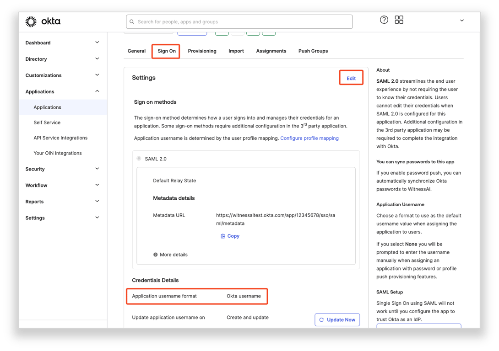The width and height of the screenshot is (499, 351).
Task: Click the refresh icon in Update Now
Action: (321, 320)
